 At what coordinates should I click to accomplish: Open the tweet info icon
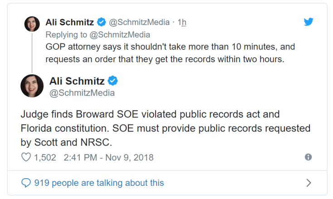click(308, 157)
